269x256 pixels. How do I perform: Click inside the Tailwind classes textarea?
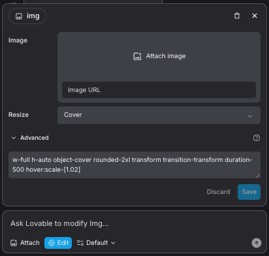134,165
